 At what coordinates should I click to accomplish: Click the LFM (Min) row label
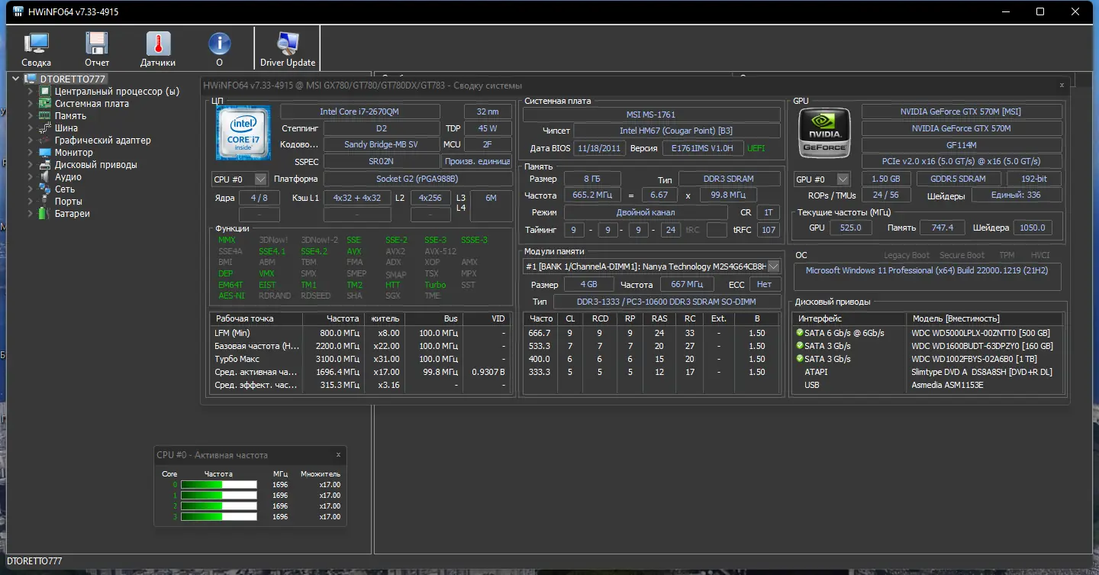click(x=232, y=333)
